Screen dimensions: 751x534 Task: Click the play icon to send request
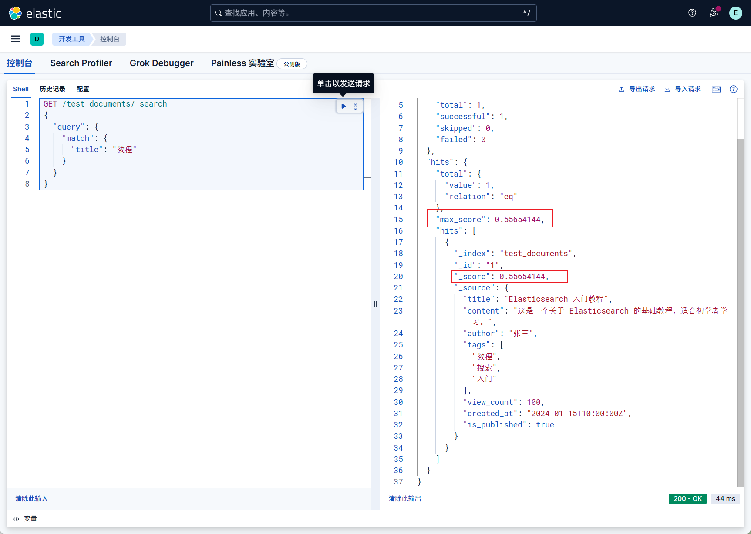pyautogui.click(x=344, y=106)
